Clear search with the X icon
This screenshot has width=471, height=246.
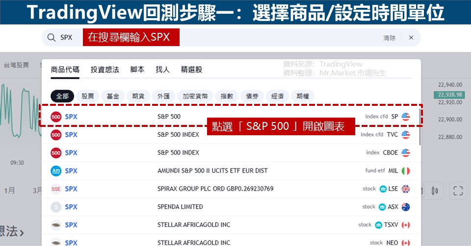tap(411, 38)
